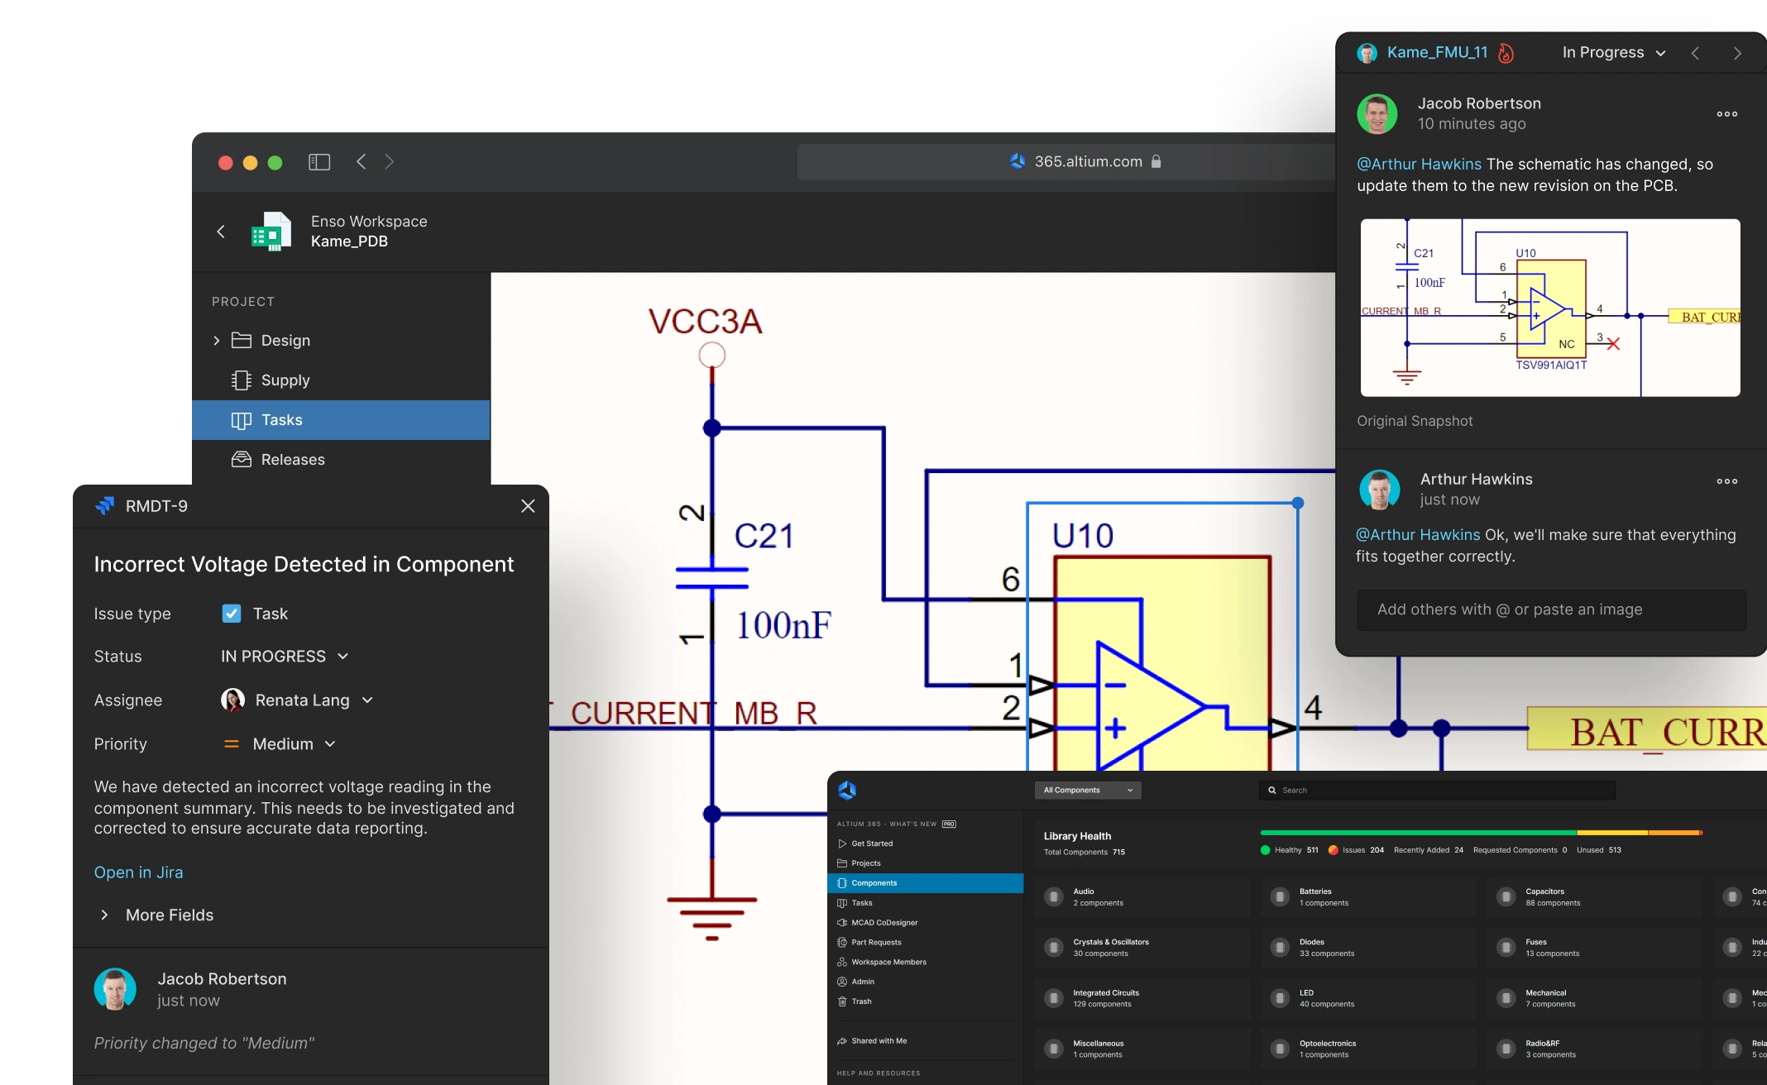Screen dimensions: 1767x1085
Task: Click the comment input field
Action: point(1551,610)
